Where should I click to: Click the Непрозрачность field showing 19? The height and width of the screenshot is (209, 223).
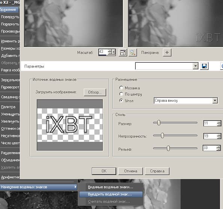210,136
